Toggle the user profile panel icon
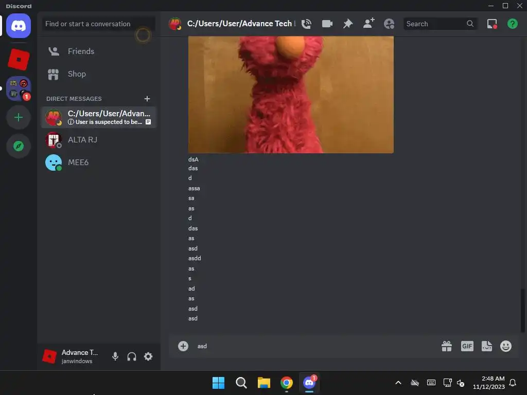 point(389,24)
